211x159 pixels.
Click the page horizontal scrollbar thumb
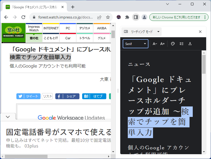26,156
